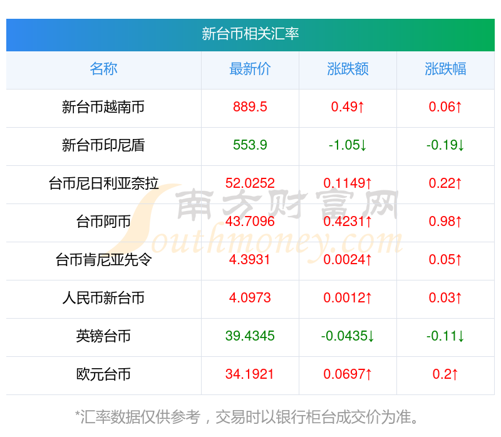Click the change amount 0.4231↑
501x437 pixels.
348,222
